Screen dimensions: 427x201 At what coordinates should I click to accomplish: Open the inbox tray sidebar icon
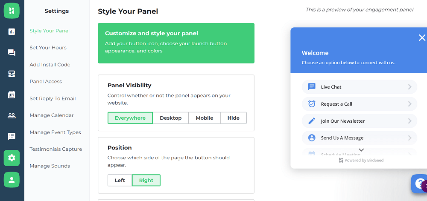(12, 74)
